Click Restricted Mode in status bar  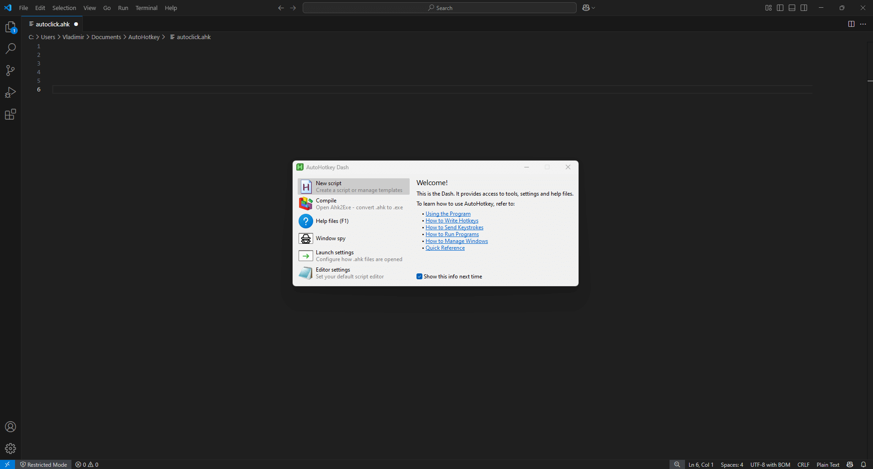(x=44, y=464)
